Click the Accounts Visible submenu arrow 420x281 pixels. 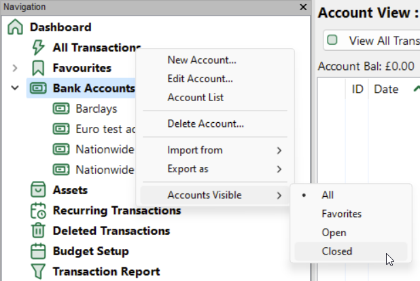[279, 195]
